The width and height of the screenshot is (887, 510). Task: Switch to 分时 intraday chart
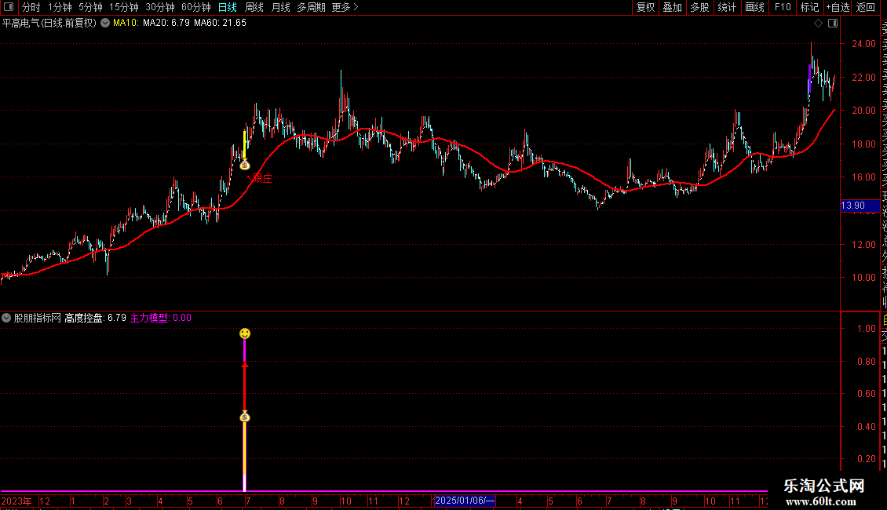(x=31, y=7)
